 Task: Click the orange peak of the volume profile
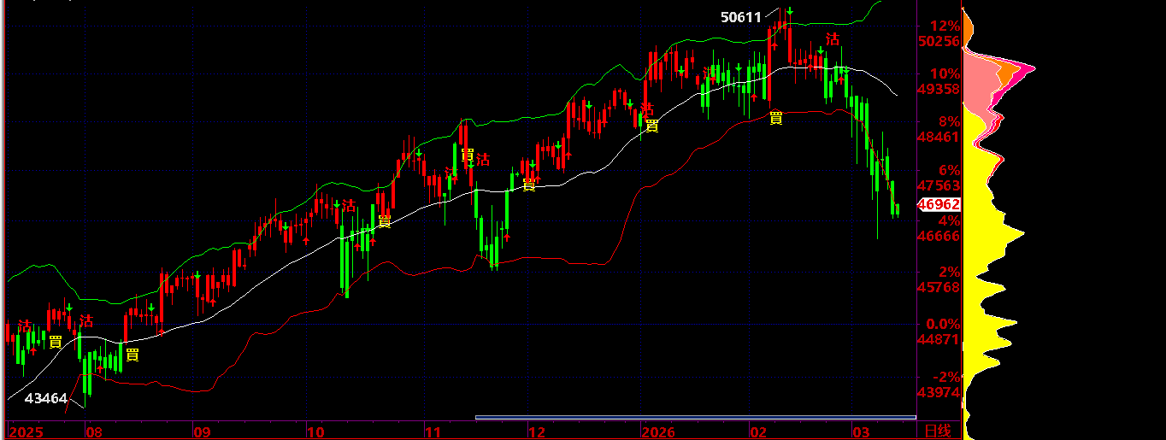point(1028,67)
